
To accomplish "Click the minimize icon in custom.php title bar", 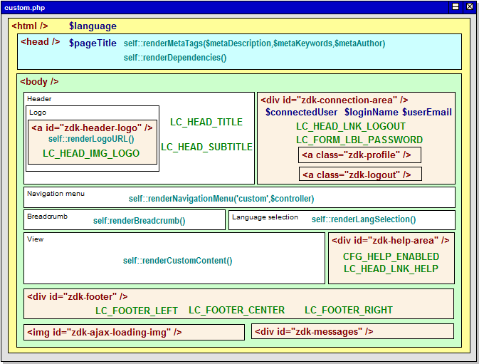I will 456,6.
